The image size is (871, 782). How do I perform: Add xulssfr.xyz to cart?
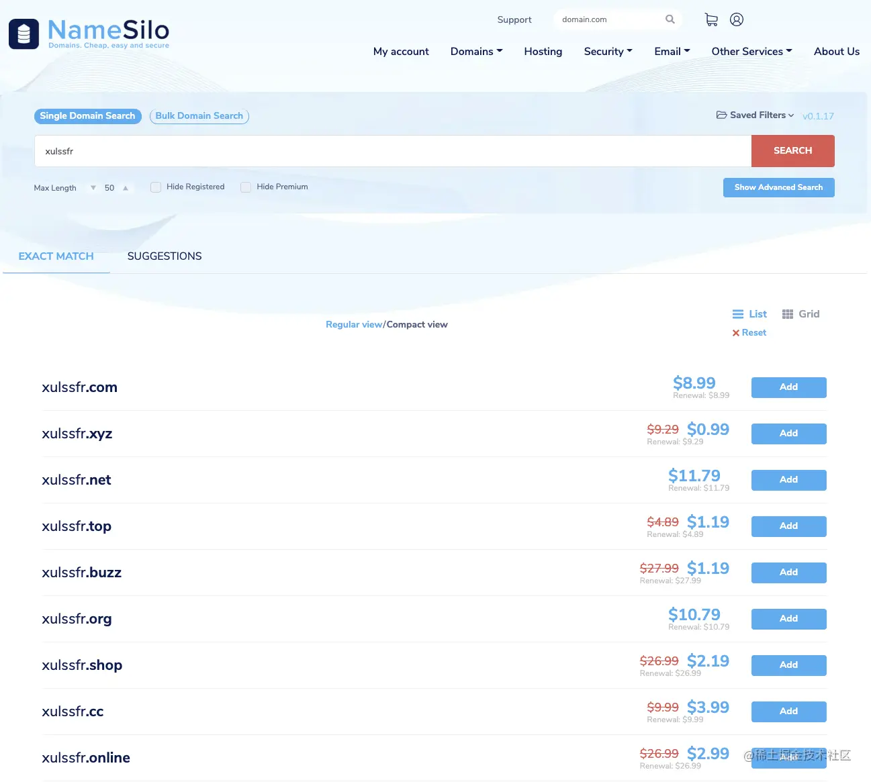[x=789, y=434]
